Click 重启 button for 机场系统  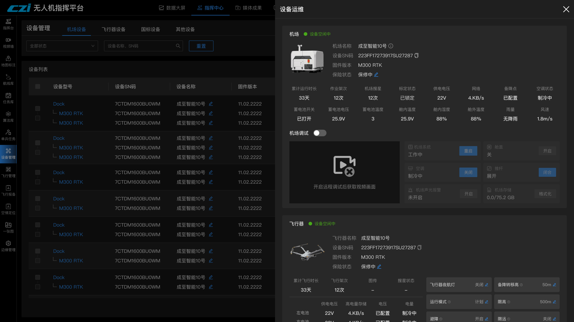(x=468, y=151)
